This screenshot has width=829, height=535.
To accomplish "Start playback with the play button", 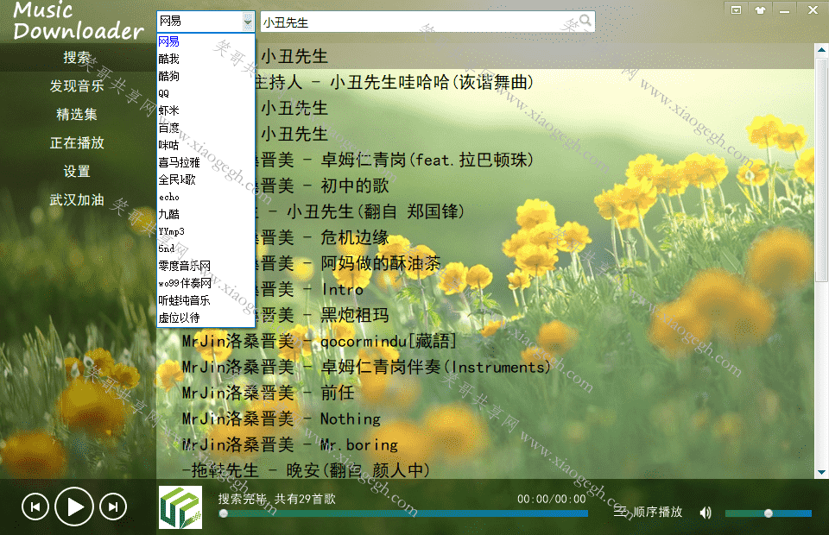I will coord(74,507).
